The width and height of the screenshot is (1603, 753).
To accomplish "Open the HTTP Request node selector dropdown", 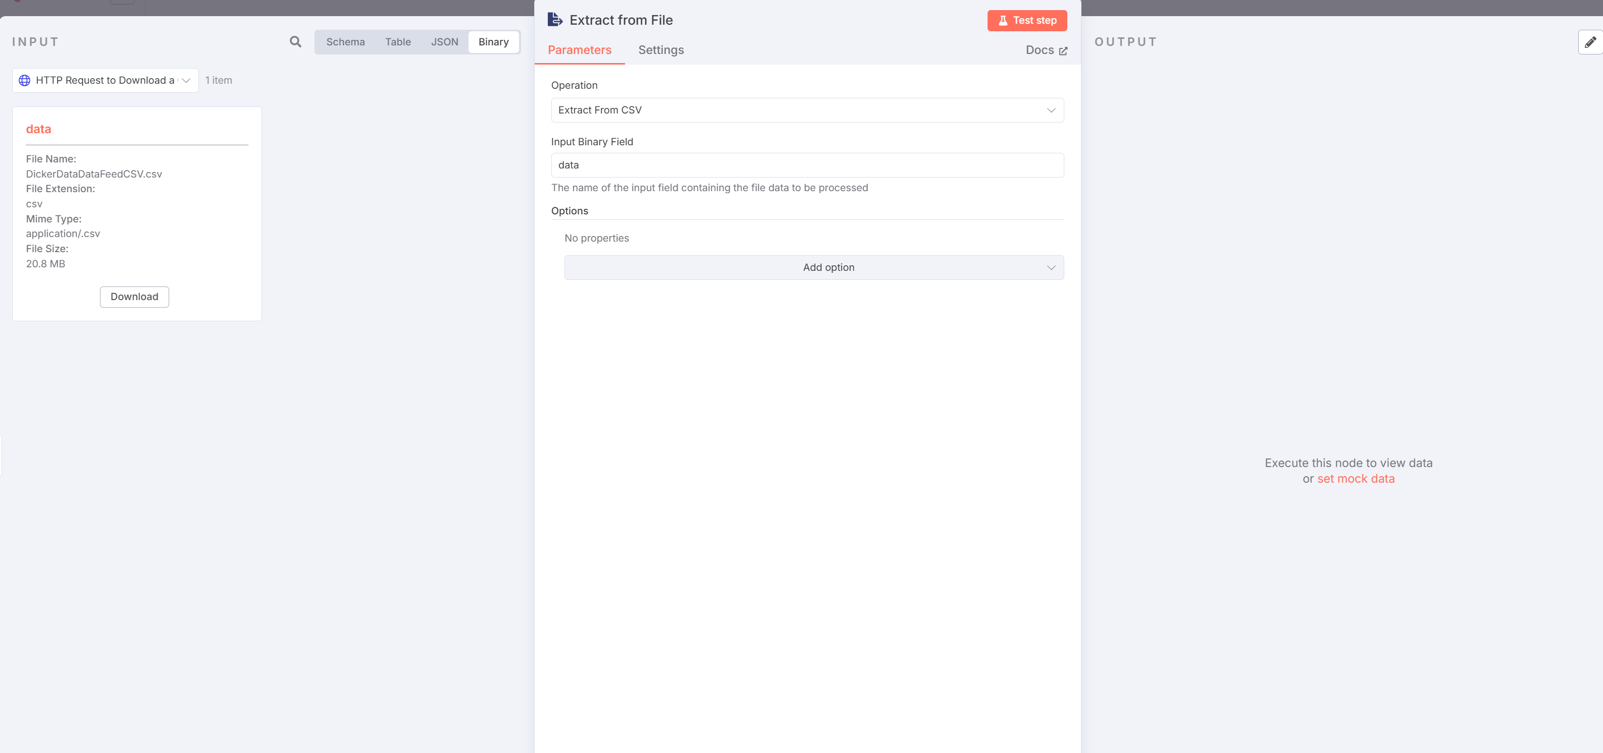I will tap(106, 80).
